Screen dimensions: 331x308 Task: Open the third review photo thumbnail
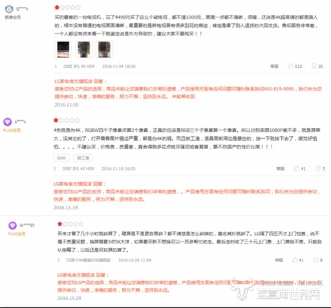[105, 50]
